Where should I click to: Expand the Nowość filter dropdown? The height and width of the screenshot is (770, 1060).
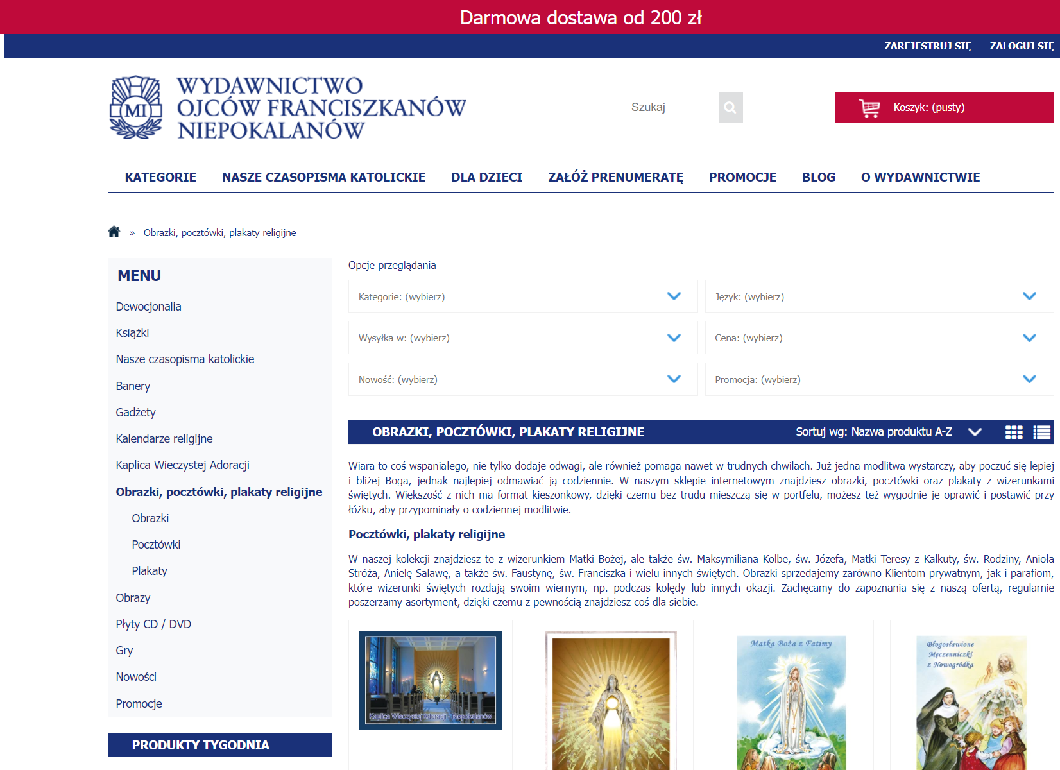click(523, 379)
